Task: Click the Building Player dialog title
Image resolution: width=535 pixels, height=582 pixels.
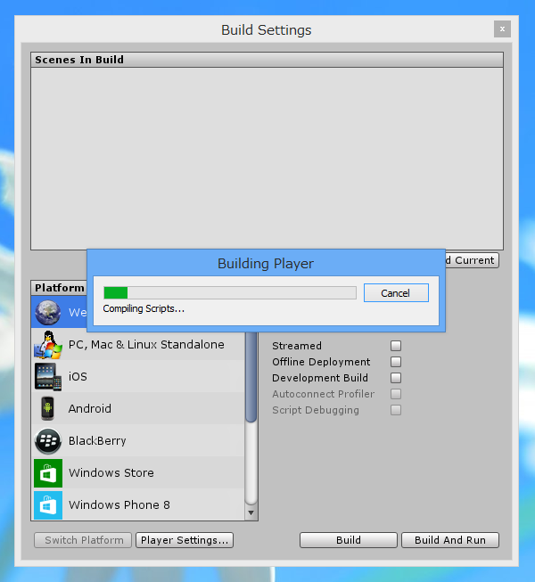Action: click(x=266, y=264)
